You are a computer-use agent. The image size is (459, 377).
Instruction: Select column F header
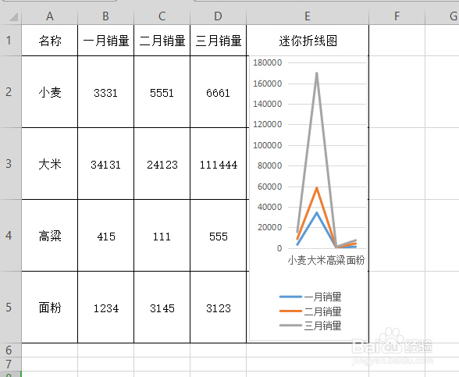pos(397,16)
